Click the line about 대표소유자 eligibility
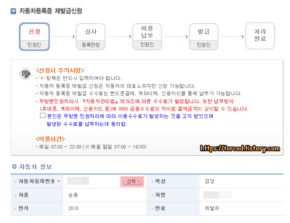 coord(116,86)
